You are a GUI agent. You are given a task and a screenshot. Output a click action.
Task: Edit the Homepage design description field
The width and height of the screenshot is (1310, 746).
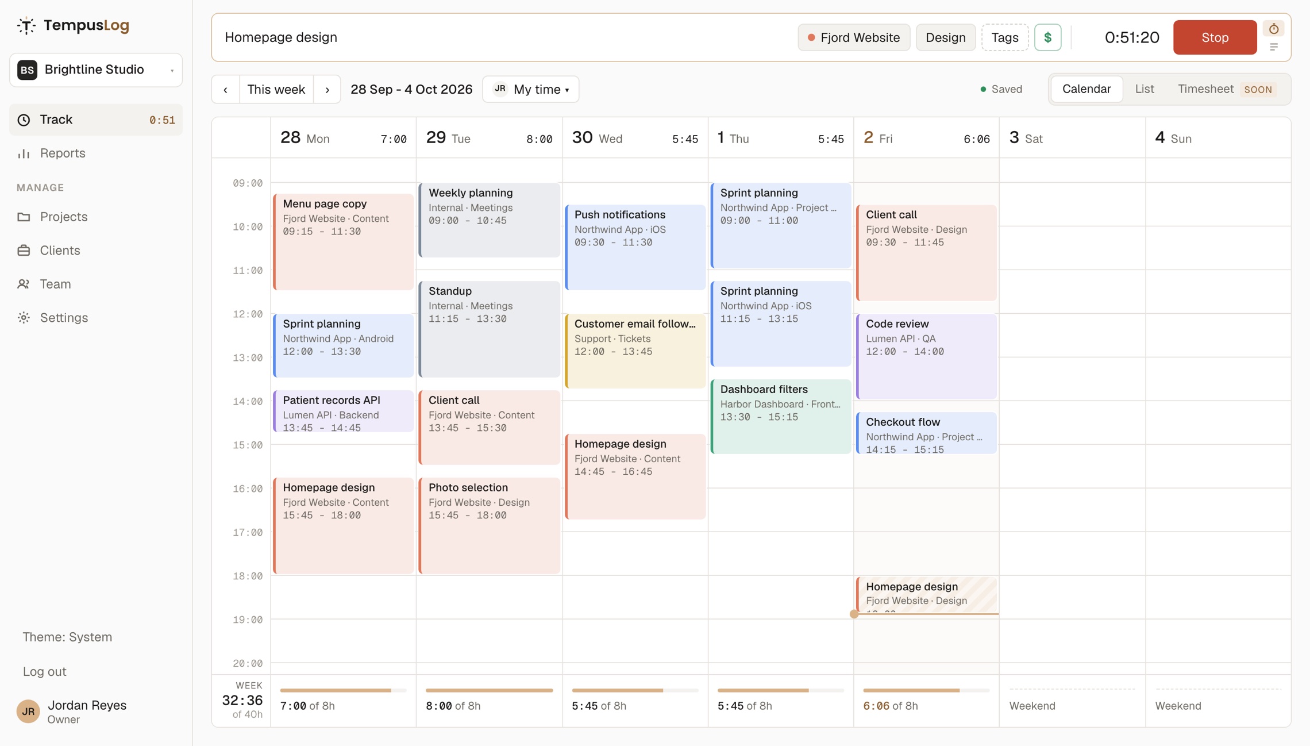tap(506, 37)
